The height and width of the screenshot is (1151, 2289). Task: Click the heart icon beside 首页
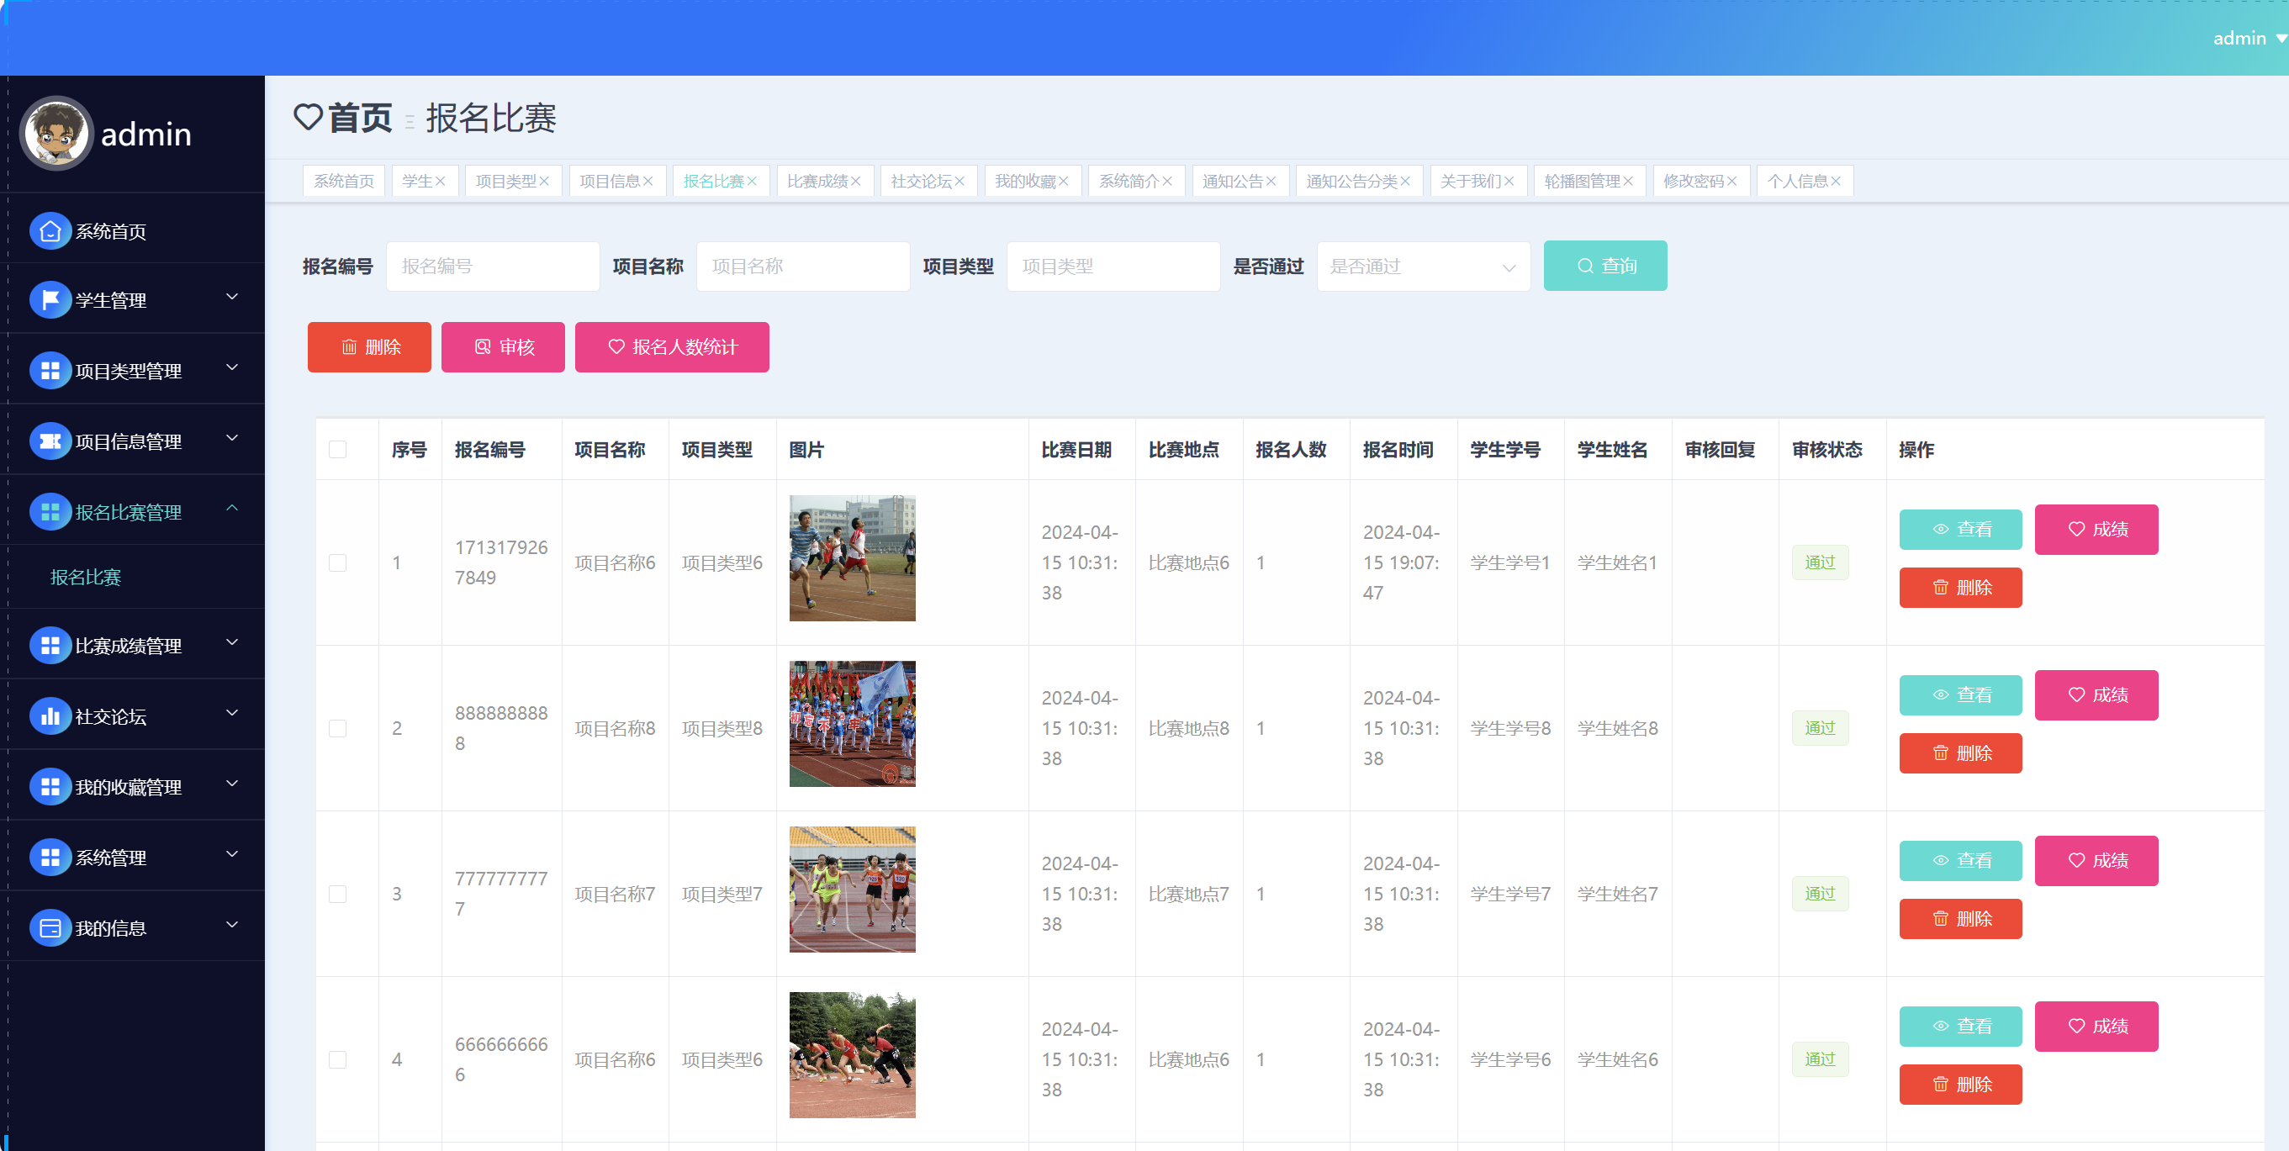pos(308,117)
